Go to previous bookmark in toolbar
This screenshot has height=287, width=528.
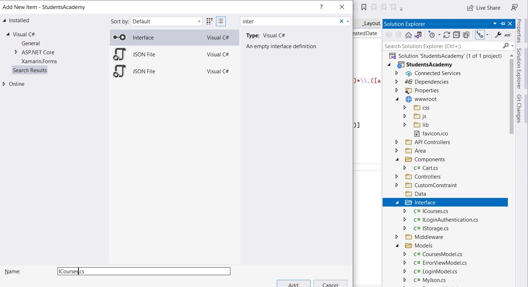click(374, 8)
